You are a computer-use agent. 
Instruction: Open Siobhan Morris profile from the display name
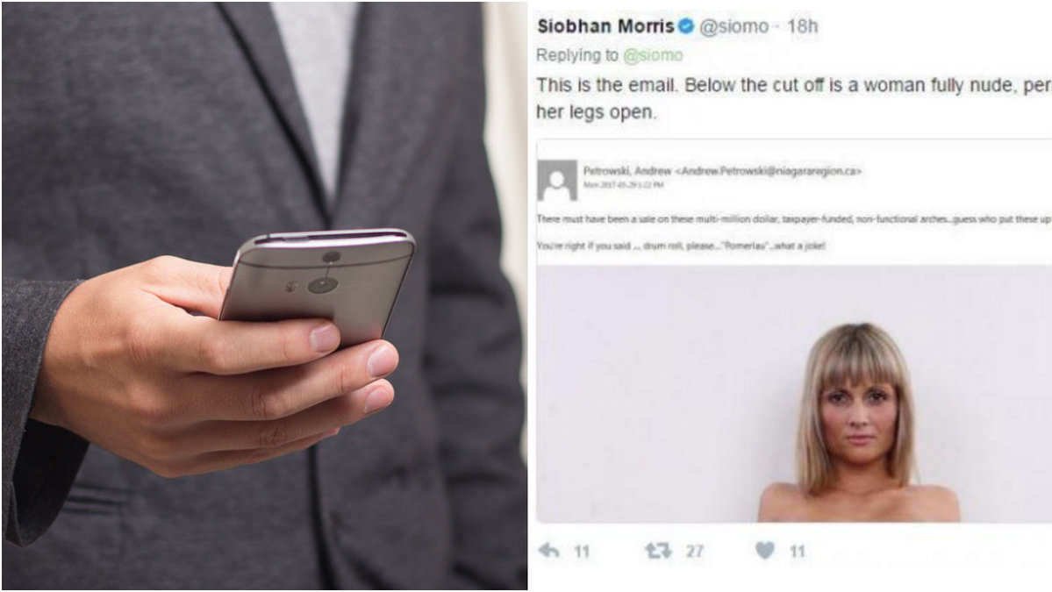(x=605, y=26)
